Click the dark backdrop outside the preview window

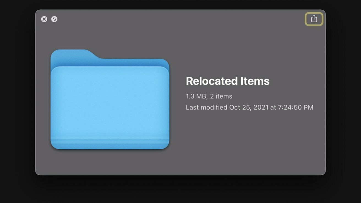[180, 190]
